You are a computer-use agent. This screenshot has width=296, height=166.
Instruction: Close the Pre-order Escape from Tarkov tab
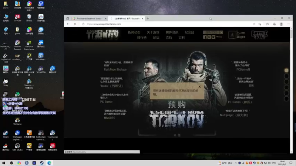click(x=105, y=19)
